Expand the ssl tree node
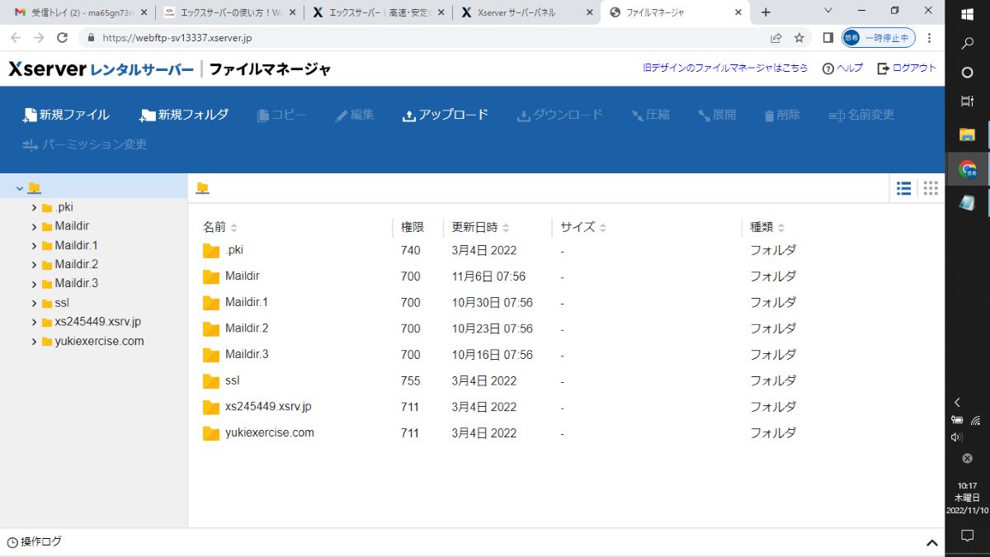Image resolution: width=990 pixels, height=557 pixels. click(34, 304)
